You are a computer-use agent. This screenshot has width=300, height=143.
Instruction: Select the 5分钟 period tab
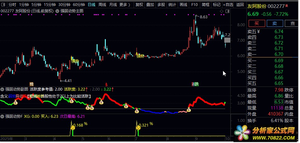(36, 4)
